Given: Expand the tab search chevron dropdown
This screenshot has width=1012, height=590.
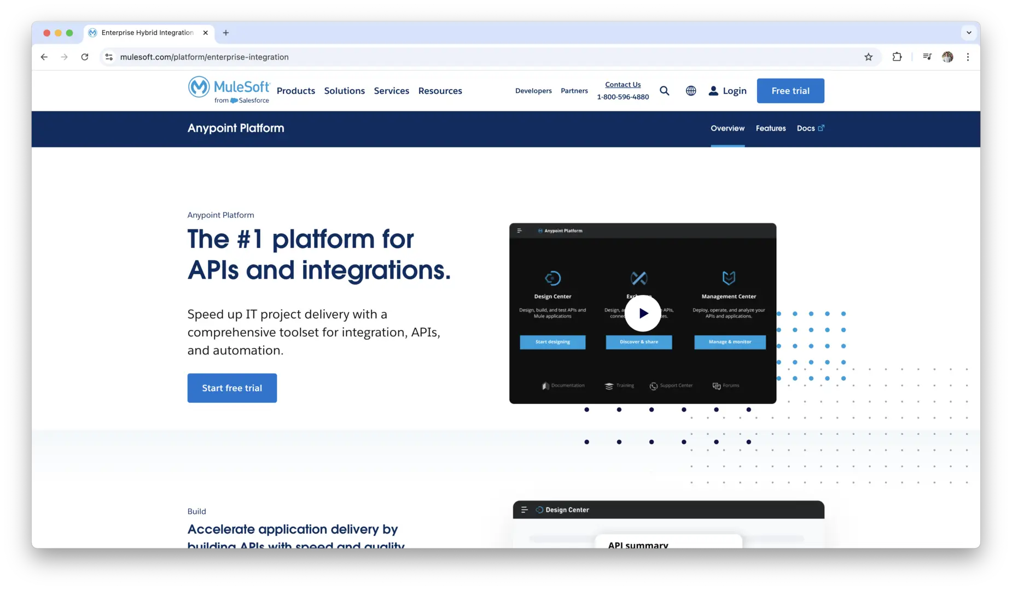Looking at the screenshot, I should point(969,33).
